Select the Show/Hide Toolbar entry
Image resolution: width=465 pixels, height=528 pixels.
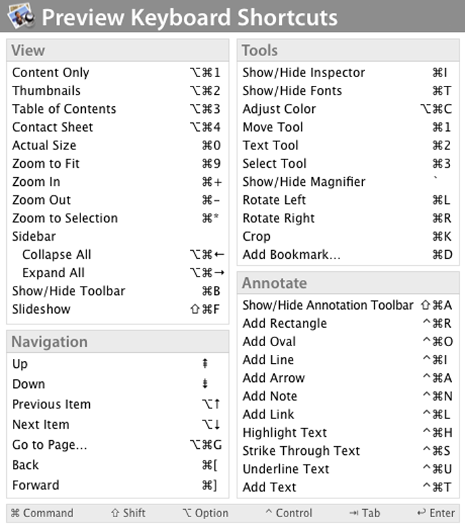pyautogui.click(x=68, y=291)
